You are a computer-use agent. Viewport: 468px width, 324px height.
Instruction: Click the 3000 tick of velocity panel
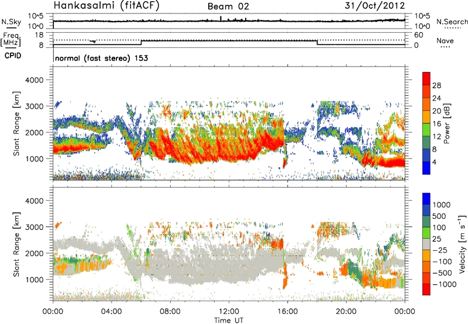(x=34, y=227)
